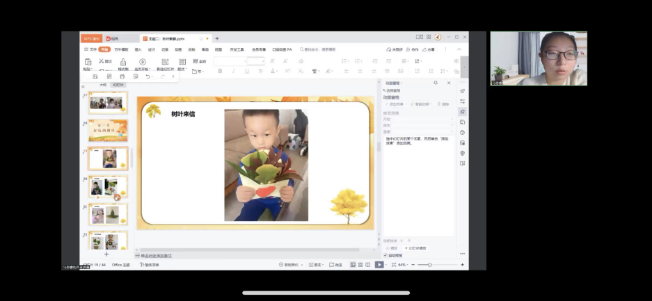Click the zoom in plus button
The image size is (652, 301).
(463, 264)
